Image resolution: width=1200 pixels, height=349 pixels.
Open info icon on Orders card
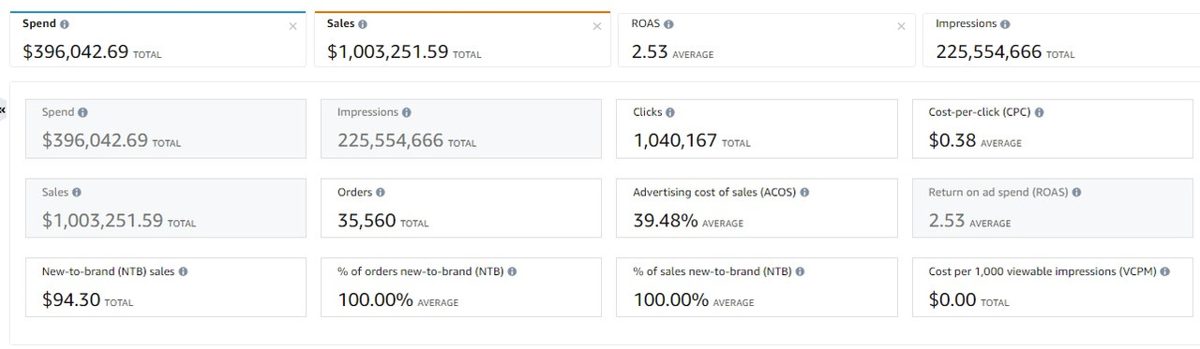tap(380, 192)
